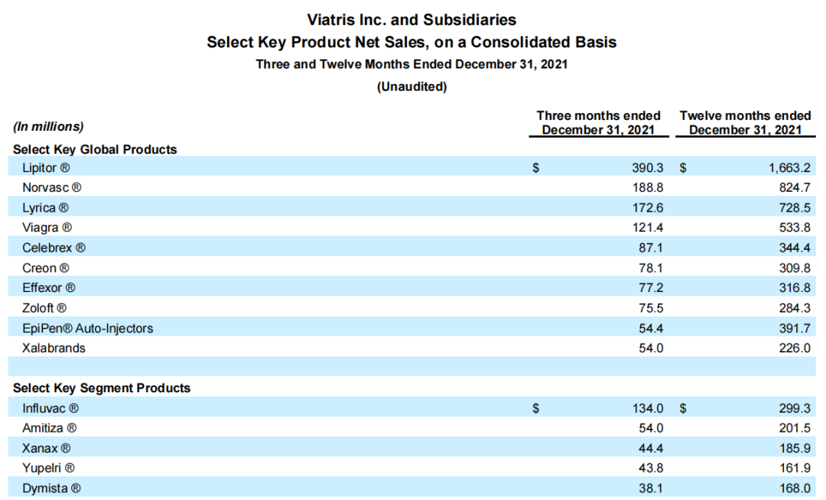The width and height of the screenshot is (826, 500).
Task: Select the 'Norvasc ®' product name
Action: coord(52,187)
